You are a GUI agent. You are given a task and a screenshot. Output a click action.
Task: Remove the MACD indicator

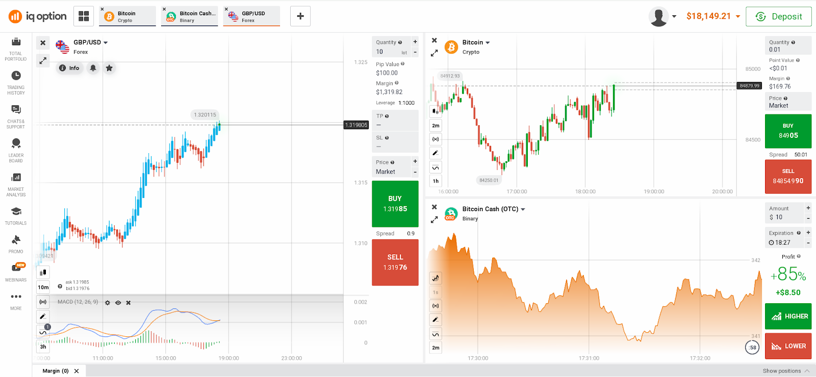point(129,303)
